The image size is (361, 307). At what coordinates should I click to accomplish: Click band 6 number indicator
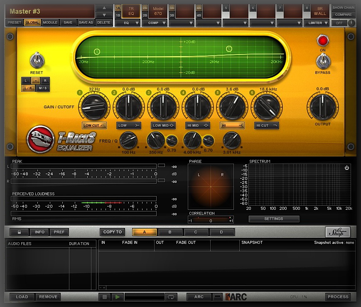point(252,93)
